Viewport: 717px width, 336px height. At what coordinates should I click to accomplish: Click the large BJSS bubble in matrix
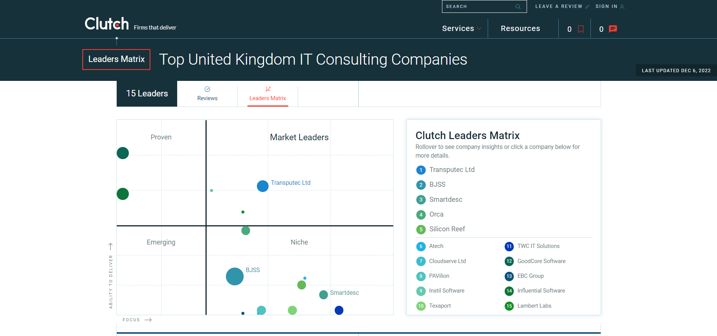[235, 276]
